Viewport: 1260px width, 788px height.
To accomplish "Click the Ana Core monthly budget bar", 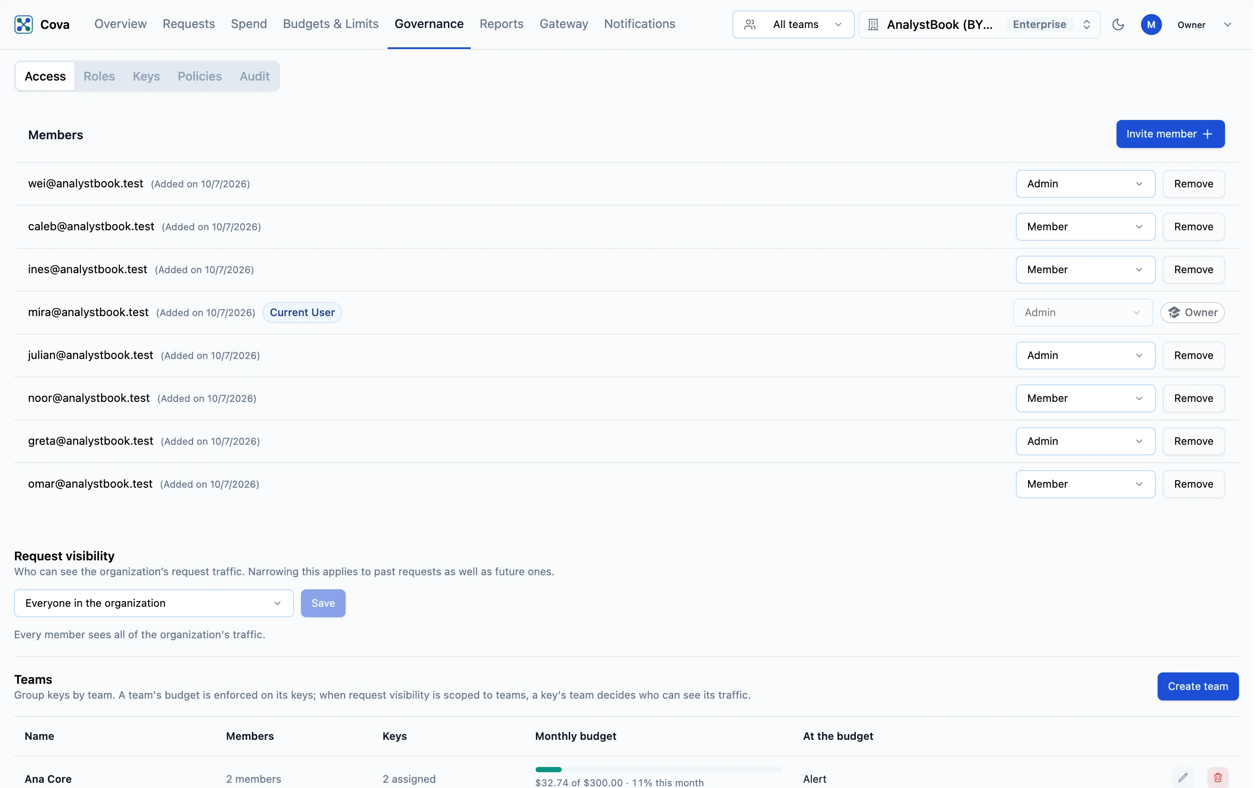I will (658, 770).
